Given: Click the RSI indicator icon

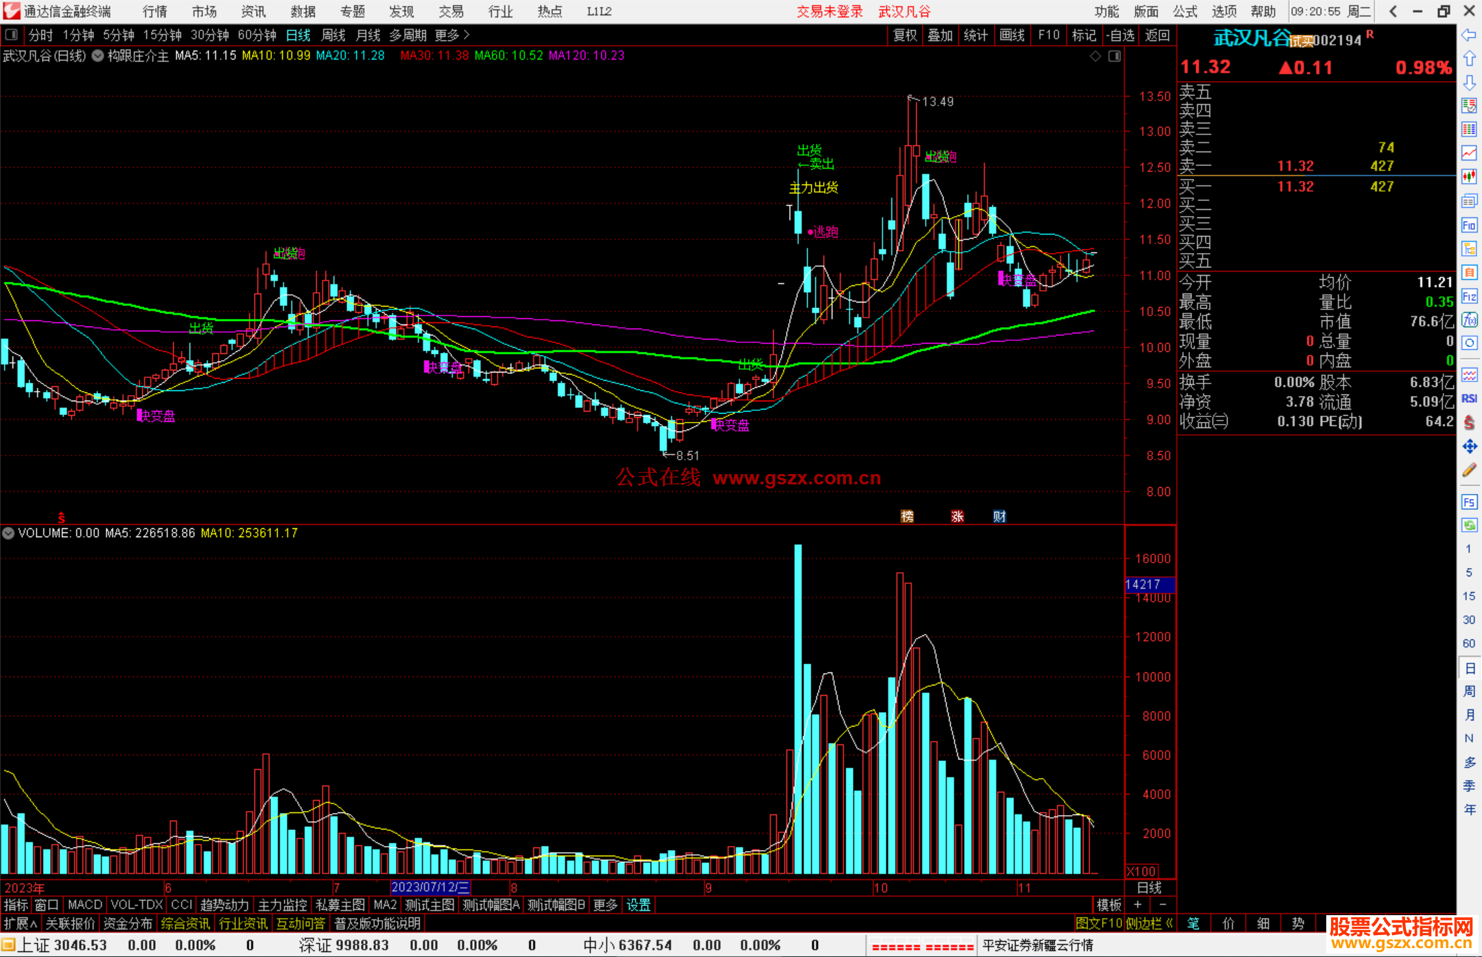Looking at the screenshot, I should 1469,399.
